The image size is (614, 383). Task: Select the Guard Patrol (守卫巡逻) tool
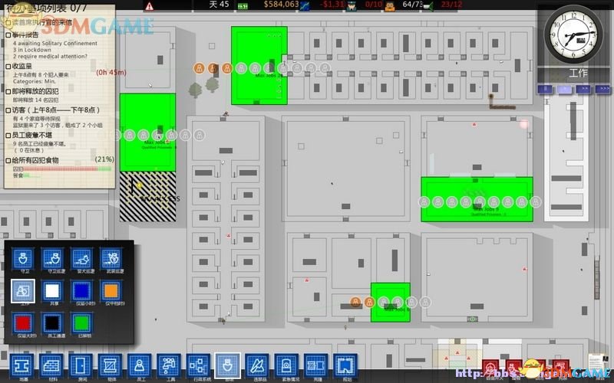(x=52, y=258)
